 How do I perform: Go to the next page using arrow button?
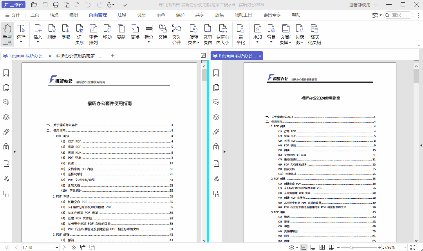(x=64, y=247)
